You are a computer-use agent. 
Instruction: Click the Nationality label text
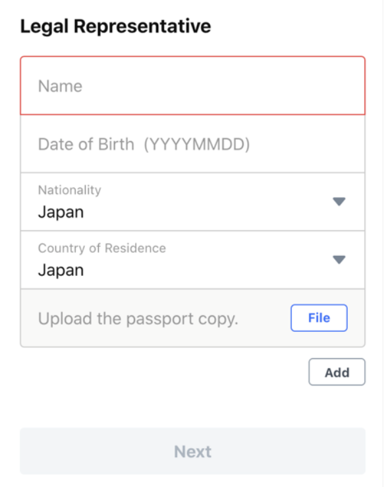pos(69,190)
